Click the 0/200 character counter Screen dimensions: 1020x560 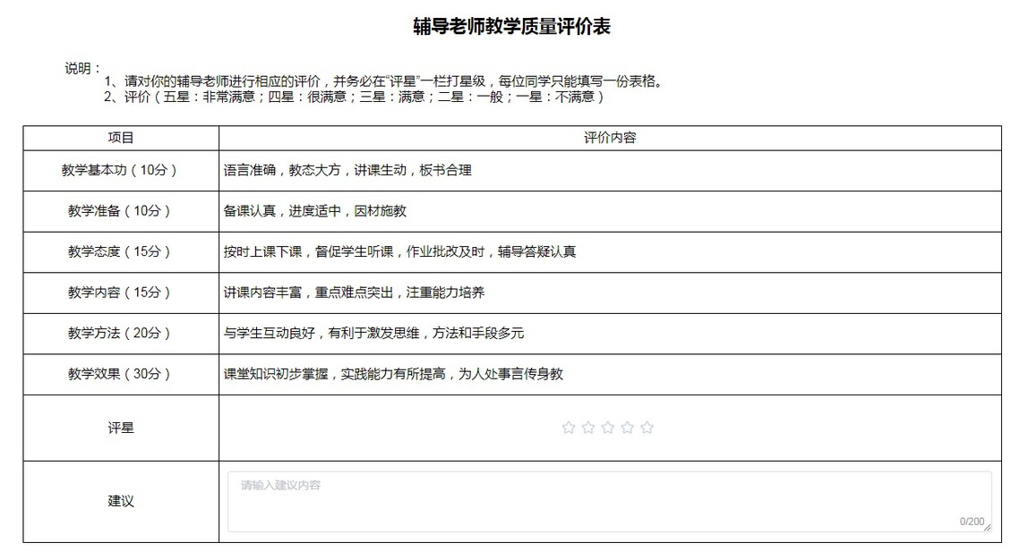(x=971, y=521)
